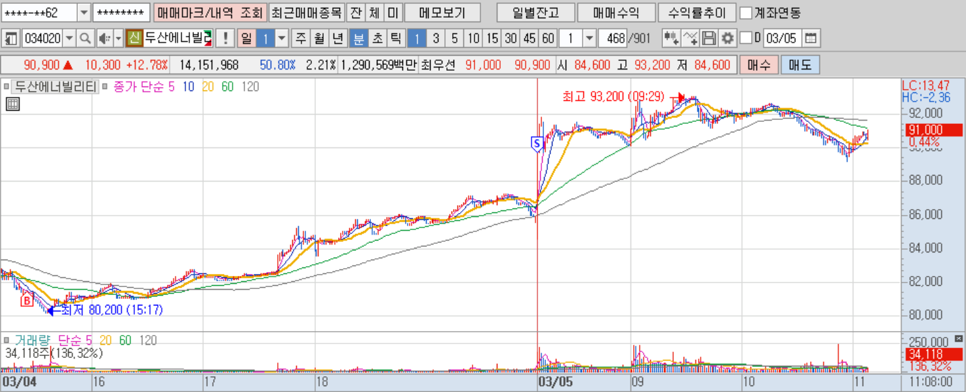Select 45-minute interval
Viewport: 966px width, 392px height.
[530, 38]
